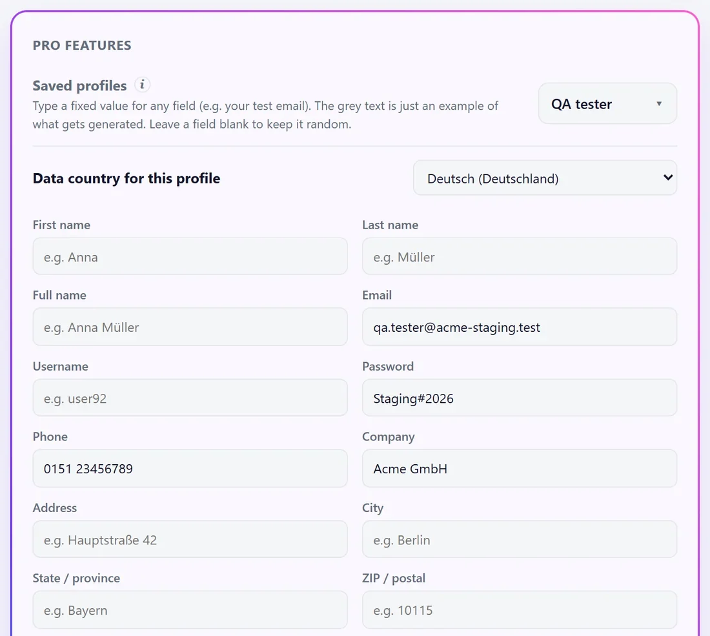Click the Full name field label
Viewport: 710px width, 636px height.
tap(59, 295)
